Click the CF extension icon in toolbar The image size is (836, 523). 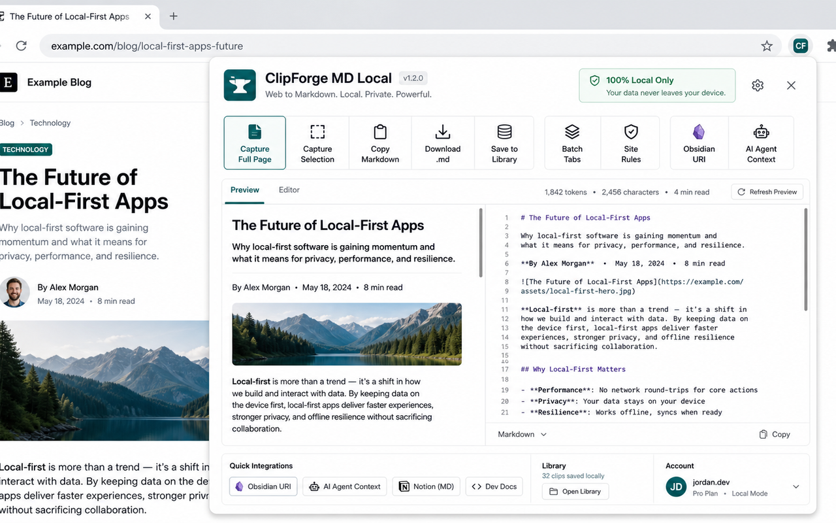pos(800,46)
